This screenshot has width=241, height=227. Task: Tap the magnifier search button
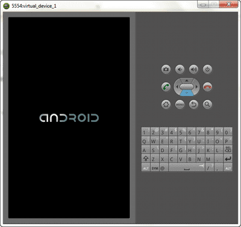coord(207,104)
